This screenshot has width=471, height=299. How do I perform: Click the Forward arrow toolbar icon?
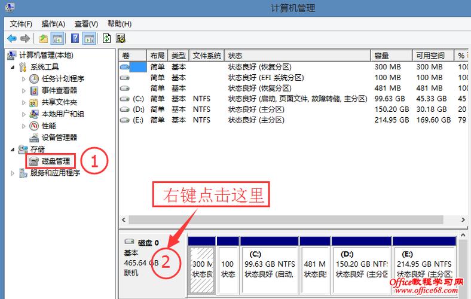coord(25,38)
